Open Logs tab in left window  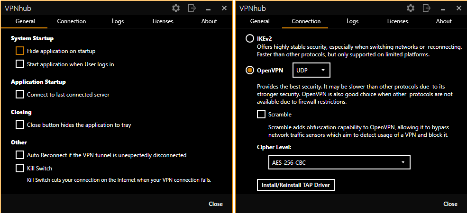[118, 21]
